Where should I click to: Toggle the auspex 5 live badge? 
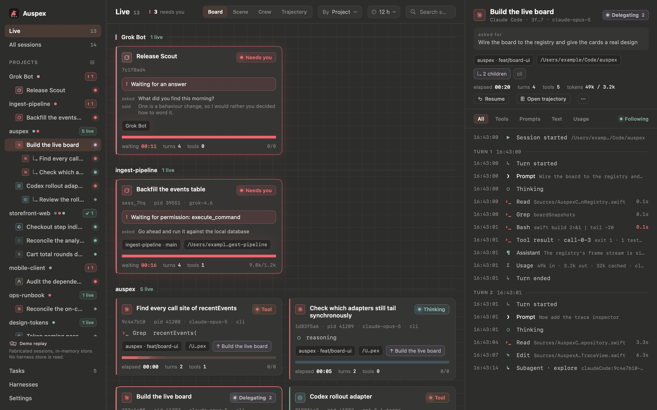(88, 131)
